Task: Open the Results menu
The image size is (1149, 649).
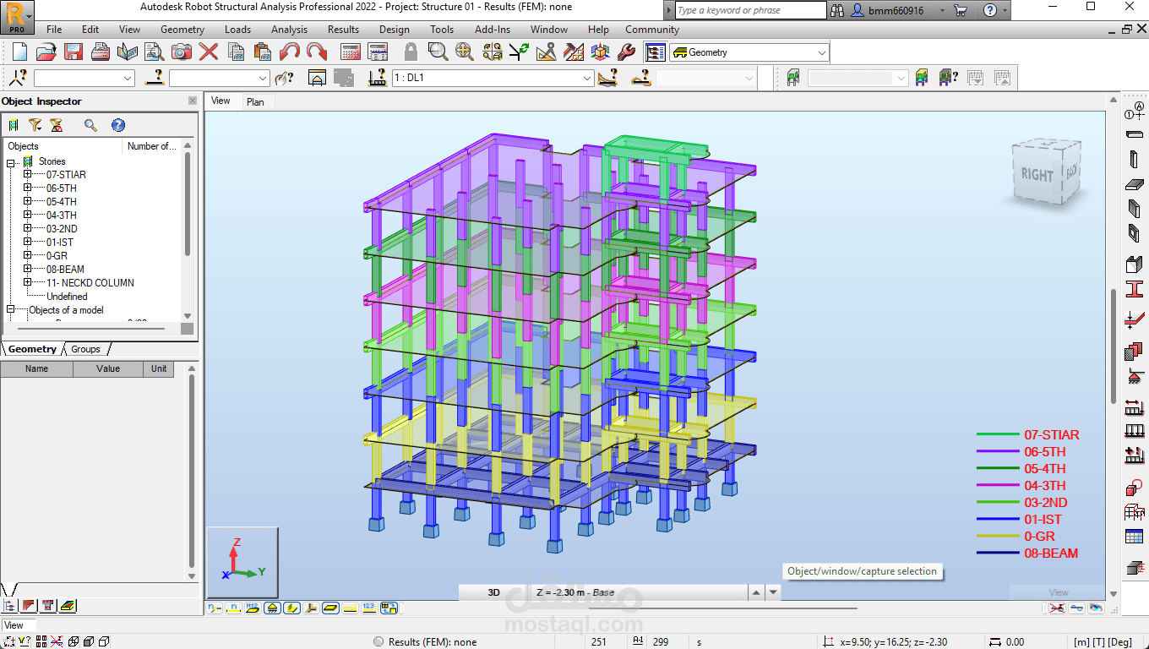Action: tap(343, 30)
